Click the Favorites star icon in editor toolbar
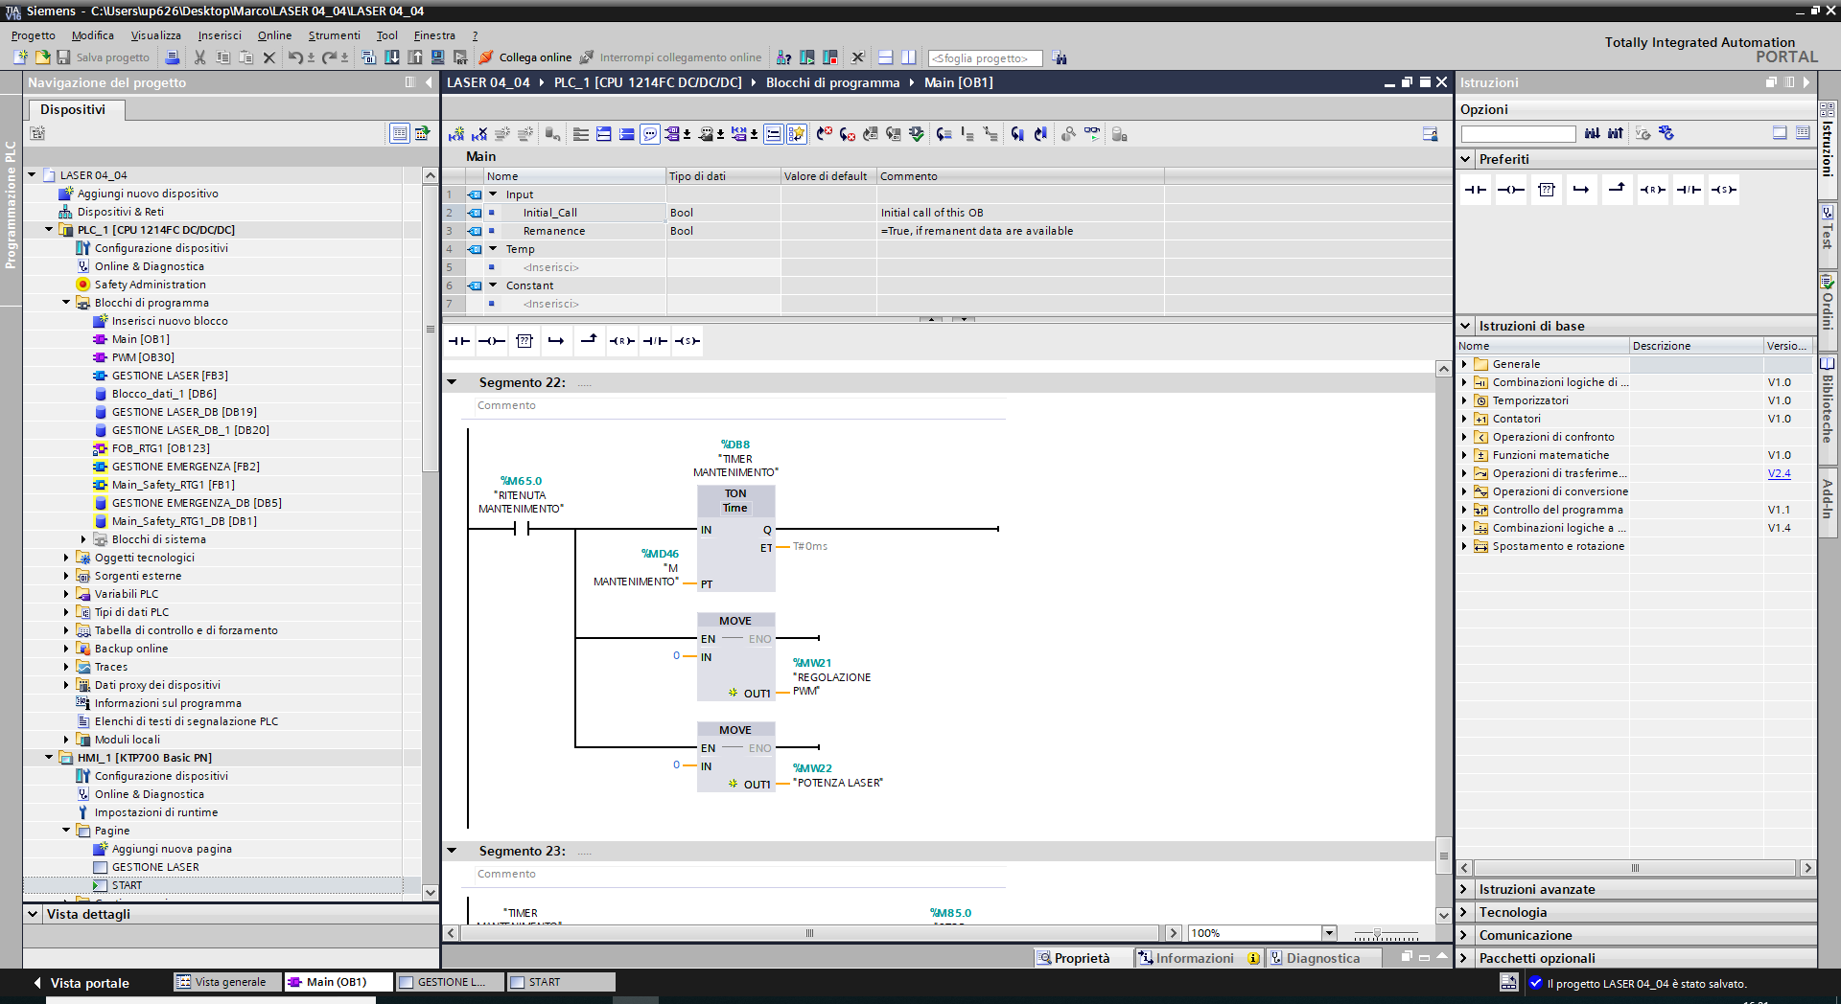The height and width of the screenshot is (1004, 1841). point(797,134)
